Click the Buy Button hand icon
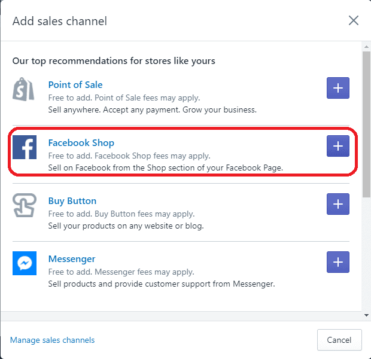 24,205
